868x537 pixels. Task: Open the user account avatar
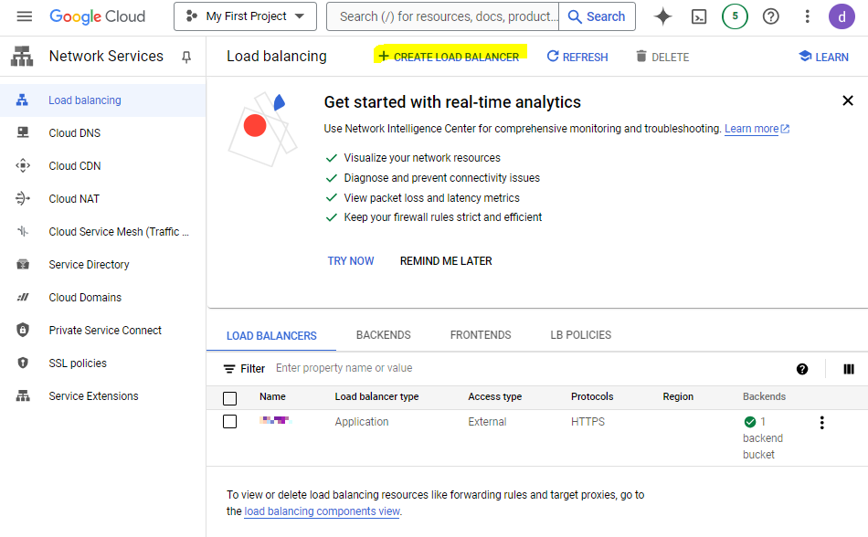click(842, 16)
